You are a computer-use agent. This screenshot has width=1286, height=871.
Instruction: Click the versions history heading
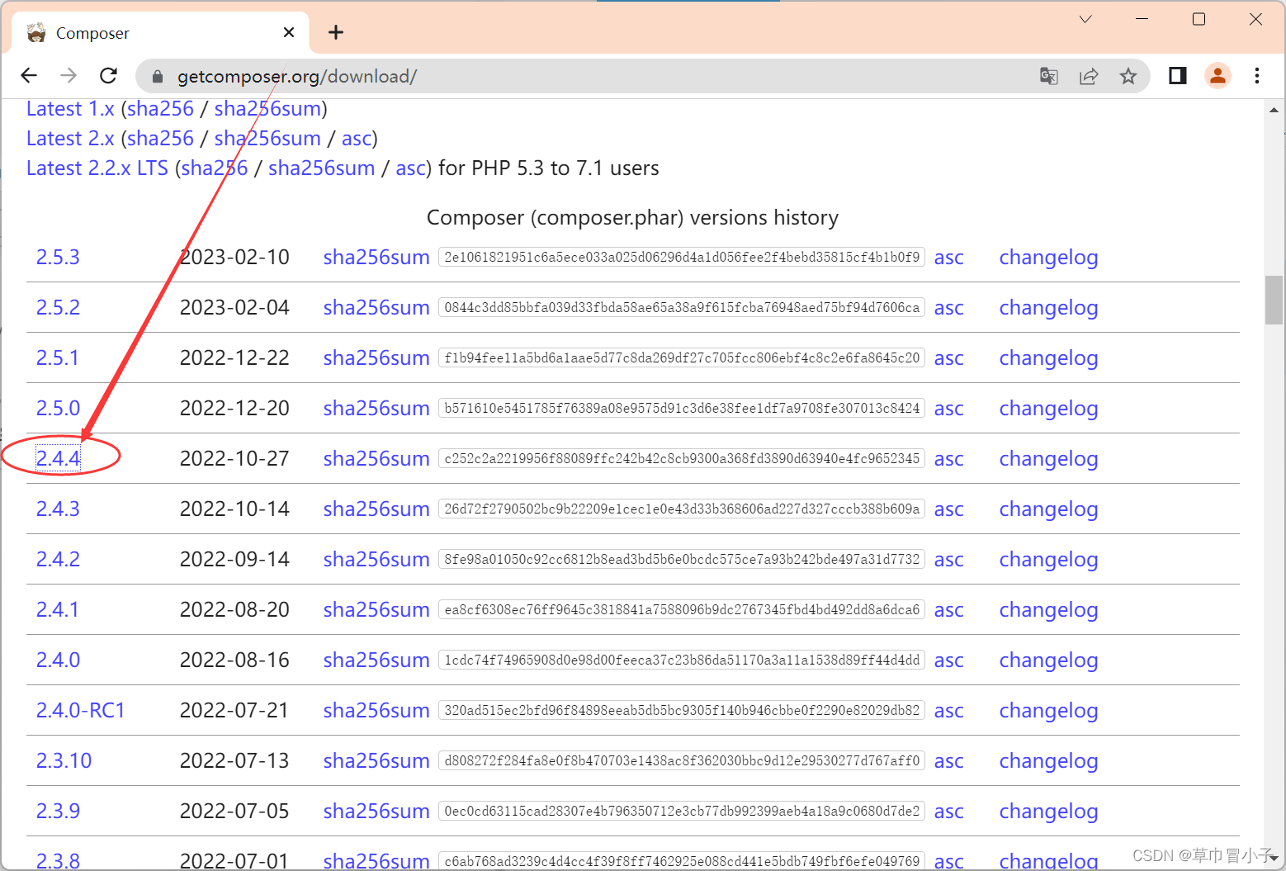tap(632, 218)
